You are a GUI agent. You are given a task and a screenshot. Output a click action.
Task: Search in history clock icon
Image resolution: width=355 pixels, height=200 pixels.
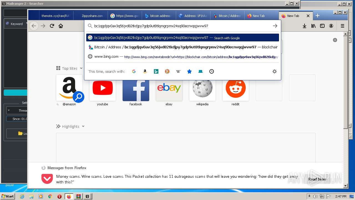(212, 71)
